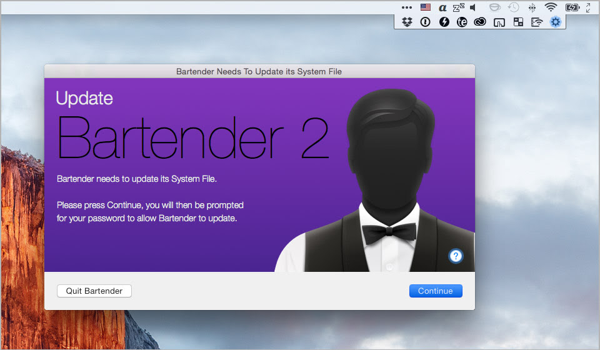Click the 'Please press Continue' instruction line
The width and height of the screenshot is (600, 350).
click(x=150, y=206)
